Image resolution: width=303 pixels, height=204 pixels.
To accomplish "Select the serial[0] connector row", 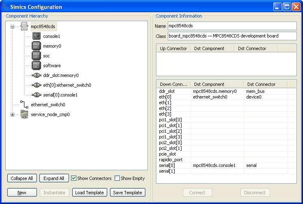I will pos(226,165).
